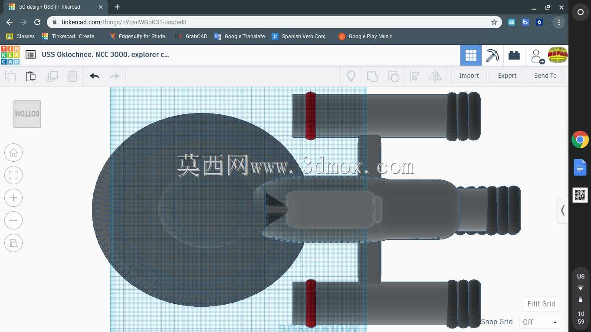Redo the last undone action
591x332 pixels.
pos(115,76)
